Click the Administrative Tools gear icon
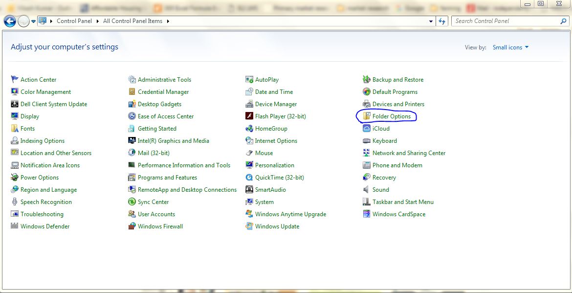This screenshot has width=572, height=293. click(132, 79)
